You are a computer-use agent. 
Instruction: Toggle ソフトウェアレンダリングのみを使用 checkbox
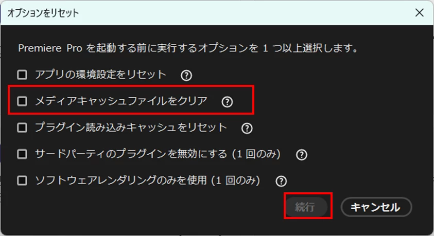(x=22, y=180)
